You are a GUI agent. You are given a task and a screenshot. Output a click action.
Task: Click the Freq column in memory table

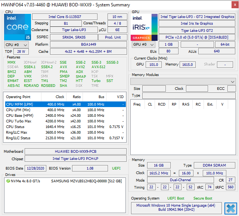click(137, 104)
